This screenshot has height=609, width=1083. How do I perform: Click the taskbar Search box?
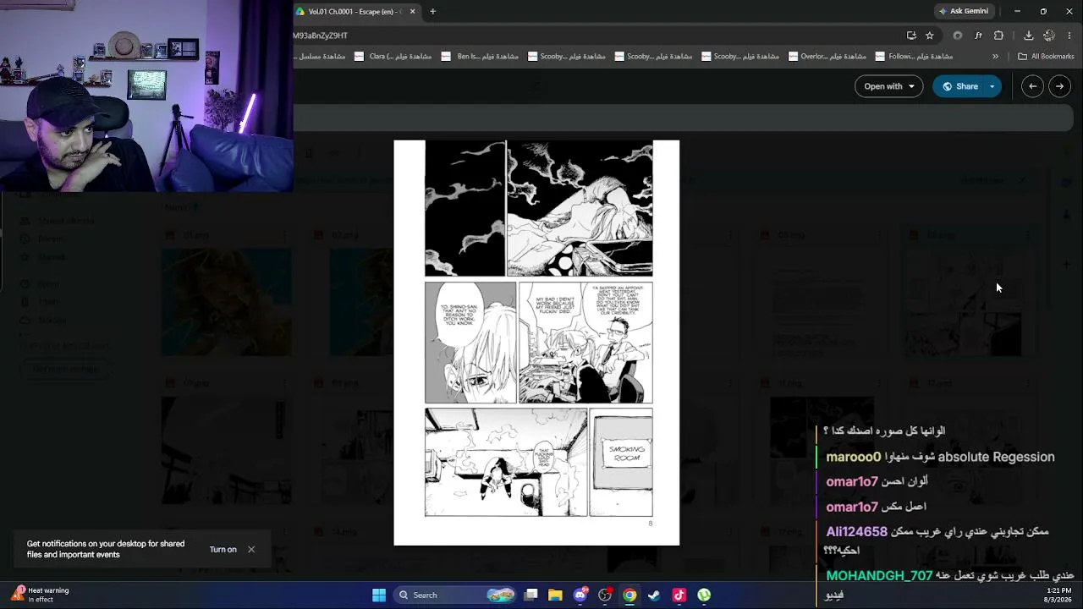tap(454, 595)
